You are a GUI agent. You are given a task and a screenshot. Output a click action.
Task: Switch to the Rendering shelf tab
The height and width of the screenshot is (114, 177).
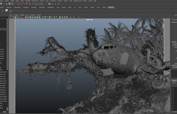click(x=42, y=7)
